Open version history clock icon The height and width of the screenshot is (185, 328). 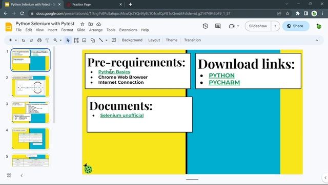206,26
